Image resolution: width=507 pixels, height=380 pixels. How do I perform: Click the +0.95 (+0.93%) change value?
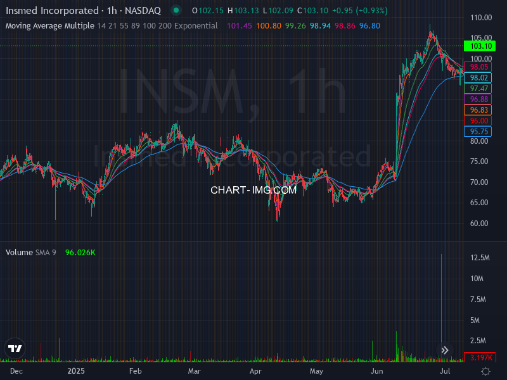point(360,11)
